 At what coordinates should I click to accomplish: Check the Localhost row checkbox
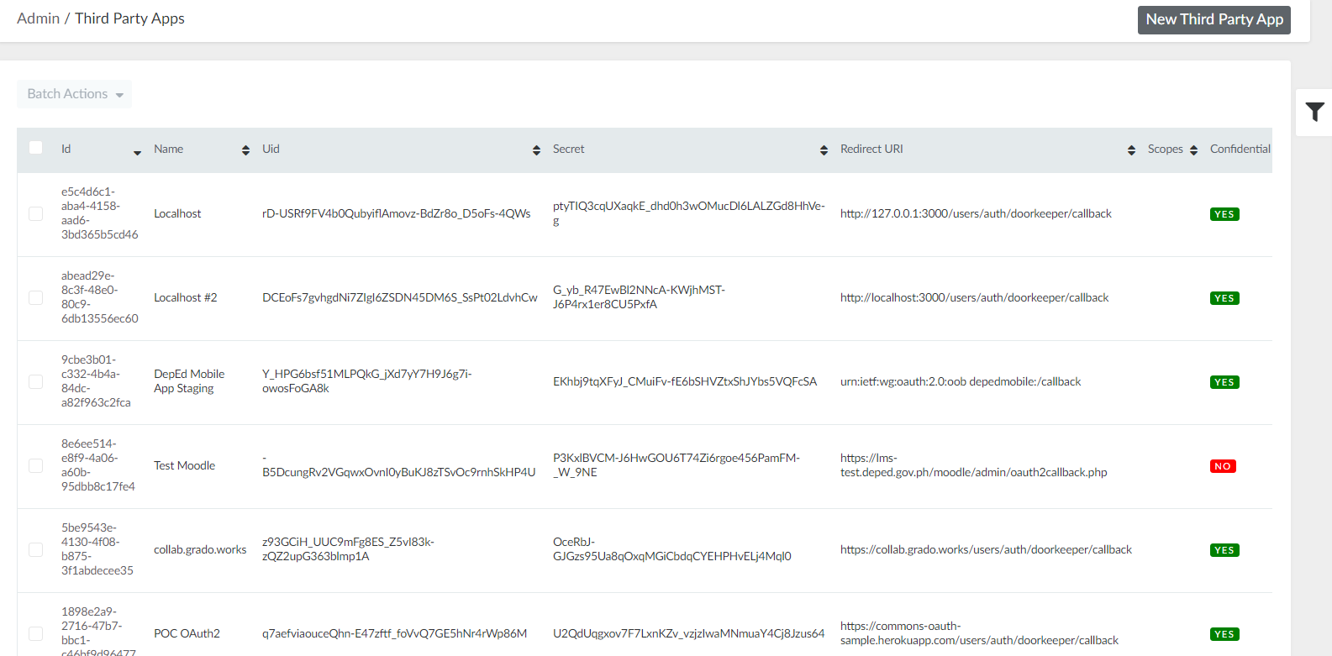coord(35,213)
